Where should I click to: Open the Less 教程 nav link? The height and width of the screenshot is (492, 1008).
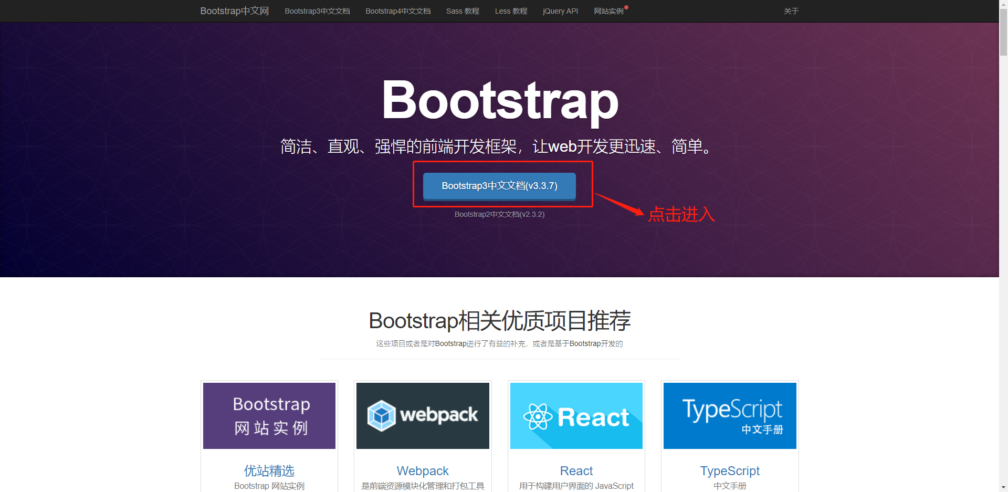click(x=511, y=11)
